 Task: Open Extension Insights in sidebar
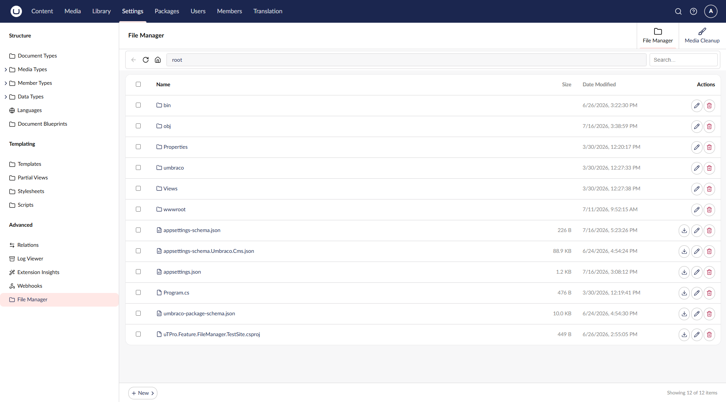(x=38, y=272)
